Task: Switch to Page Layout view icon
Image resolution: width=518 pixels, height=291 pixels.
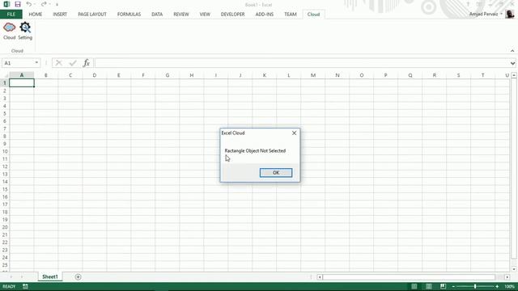Action: [x=428, y=286]
